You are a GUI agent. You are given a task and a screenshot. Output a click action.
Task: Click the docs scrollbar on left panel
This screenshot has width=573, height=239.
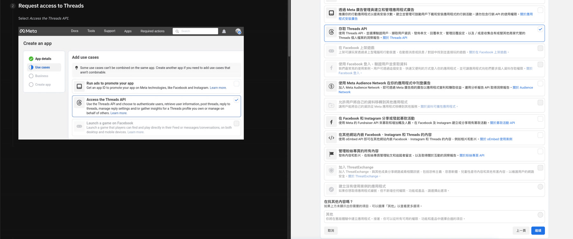289,29
